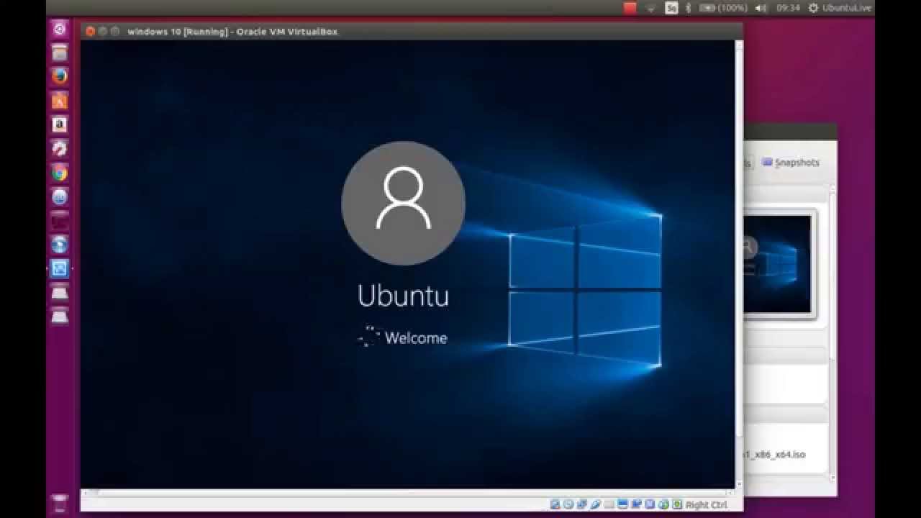Open Ubuntu Software Center in launcher

click(x=60, y=101)
